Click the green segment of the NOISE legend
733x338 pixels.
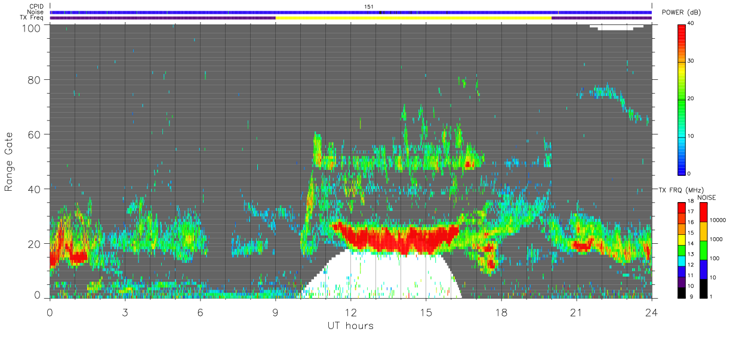click(x=704, y=250)
